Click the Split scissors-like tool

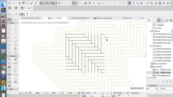[99, 3]
